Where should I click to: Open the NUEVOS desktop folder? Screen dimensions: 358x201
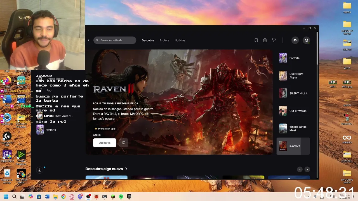[x=347, y=45]
